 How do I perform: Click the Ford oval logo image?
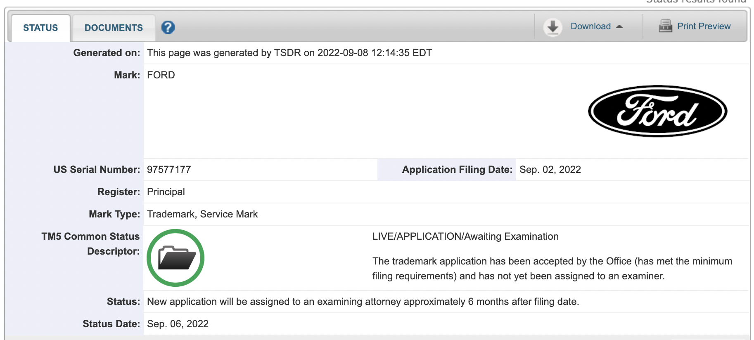pyautogui.click(x=657, y=111)
